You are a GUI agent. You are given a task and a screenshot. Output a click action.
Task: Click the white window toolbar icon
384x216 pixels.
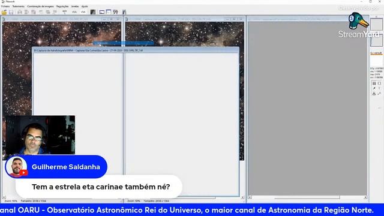(x=109, y=12)
